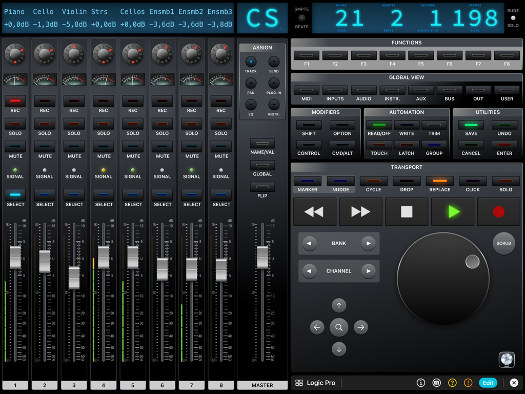
Task: Tap the magnifier zoom icon between the arrows
Action: [x=339, y=327]
